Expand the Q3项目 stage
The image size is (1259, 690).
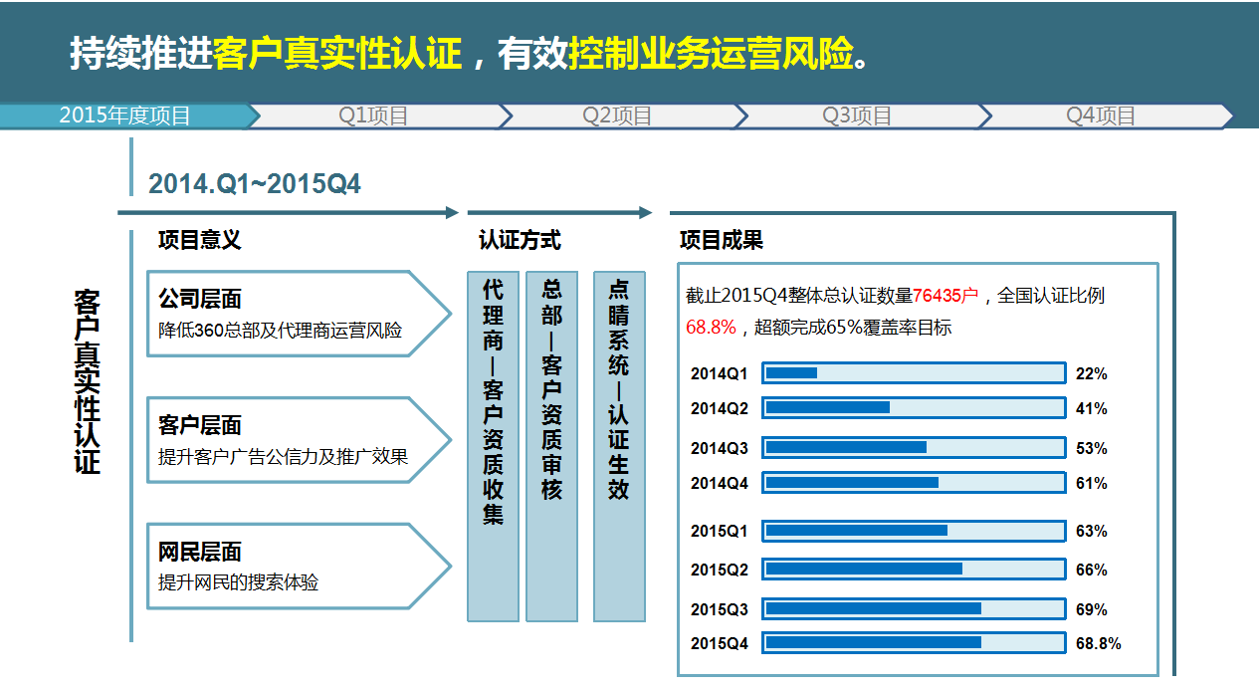(858, 115)
